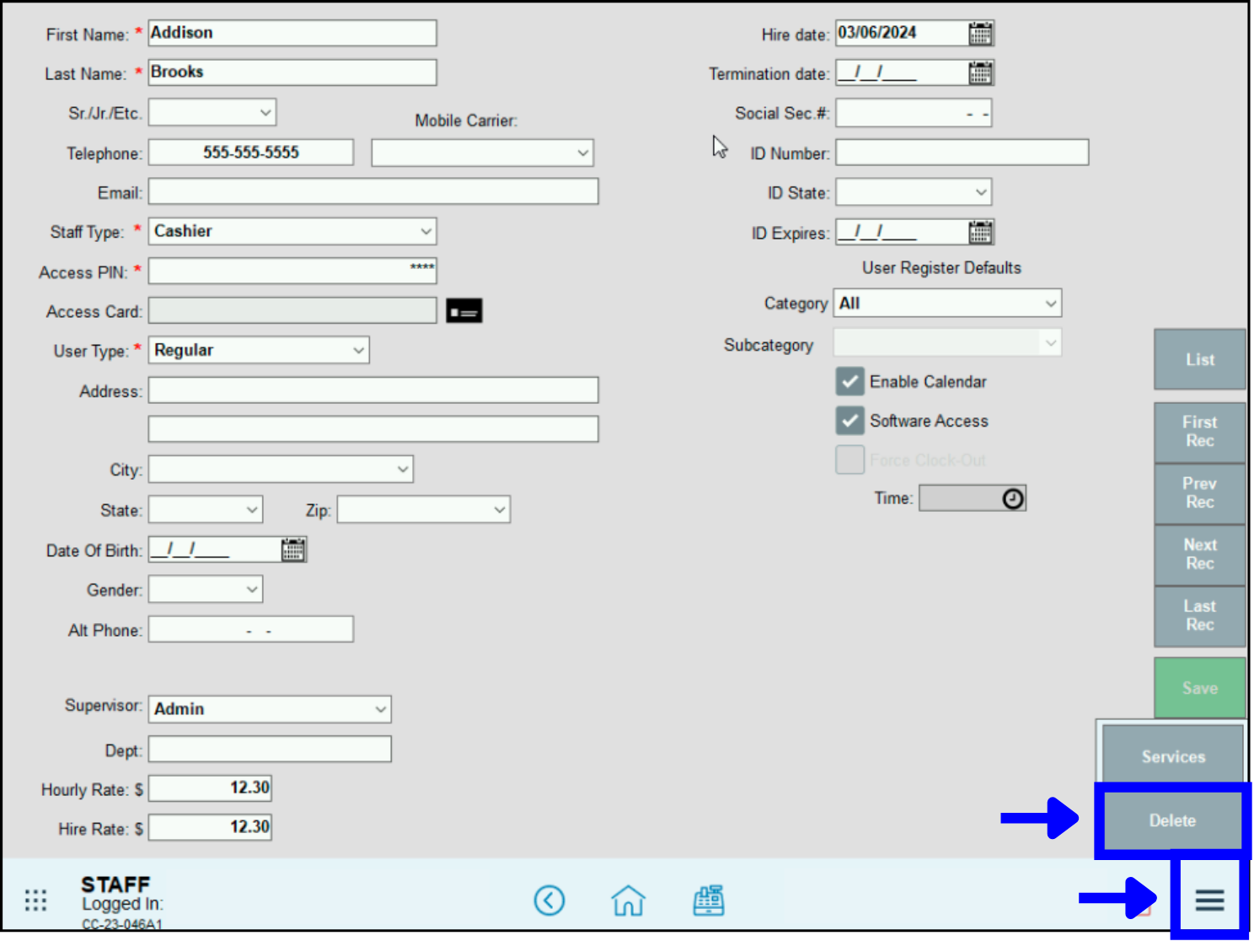This screenshot has height=941, width=1254.
Task: Open the cash register icon
Action: (x=709, y=901)
